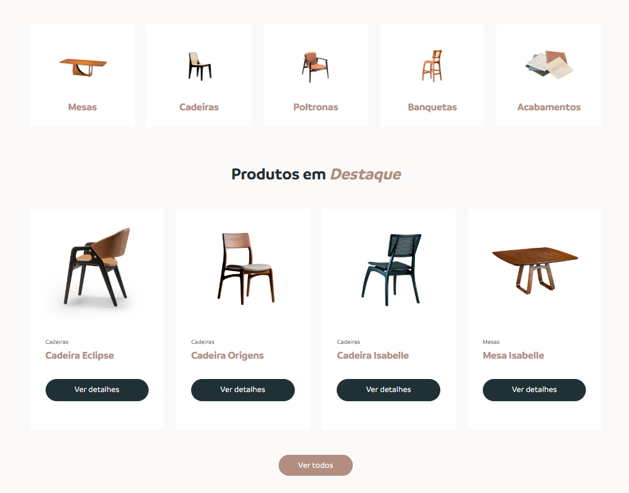This screenshot has width=629, height=493.
Task: Click Ver detalhes under Cadeira Isabelle
Action: [388, 389]
